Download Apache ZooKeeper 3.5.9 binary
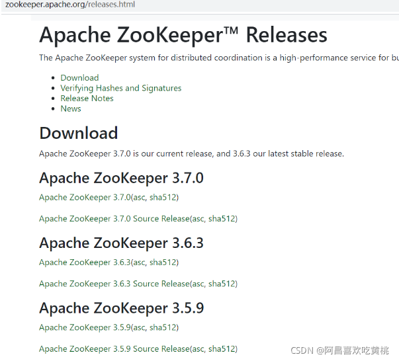 pos(84,327)
